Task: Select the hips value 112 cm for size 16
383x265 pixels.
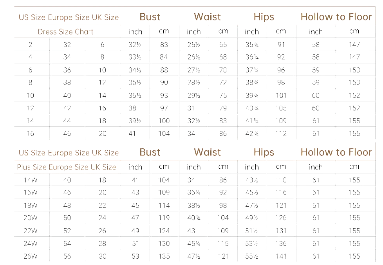Action: click(281, 133)
